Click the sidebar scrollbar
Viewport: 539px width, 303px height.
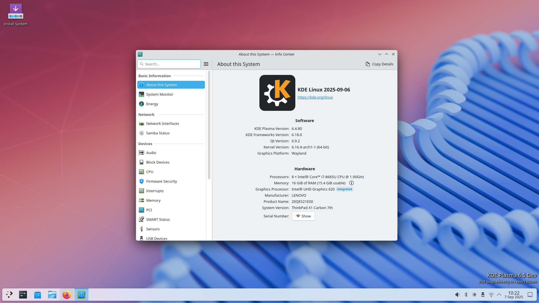tap(209, 125)
